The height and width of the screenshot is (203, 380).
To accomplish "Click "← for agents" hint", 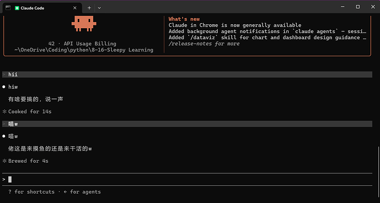I will pos(82,192).
